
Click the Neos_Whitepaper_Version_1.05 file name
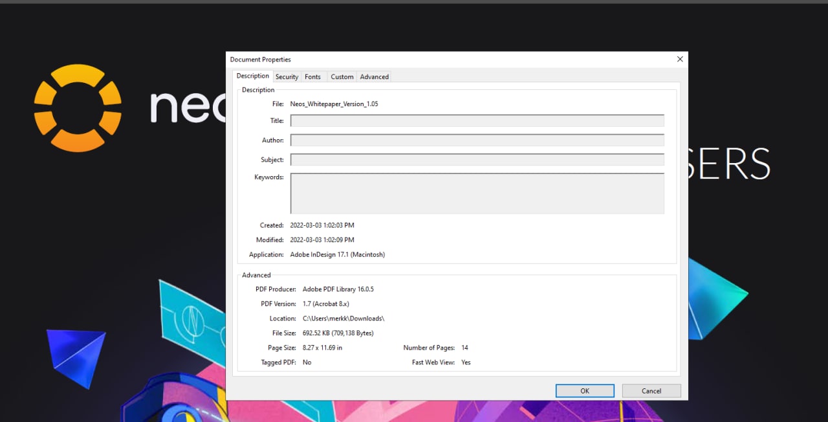[x=334, y=104]
